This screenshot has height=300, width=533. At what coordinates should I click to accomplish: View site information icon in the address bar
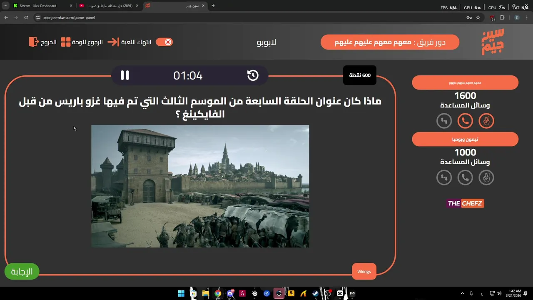pyautogui.click(x=38, y=17)
